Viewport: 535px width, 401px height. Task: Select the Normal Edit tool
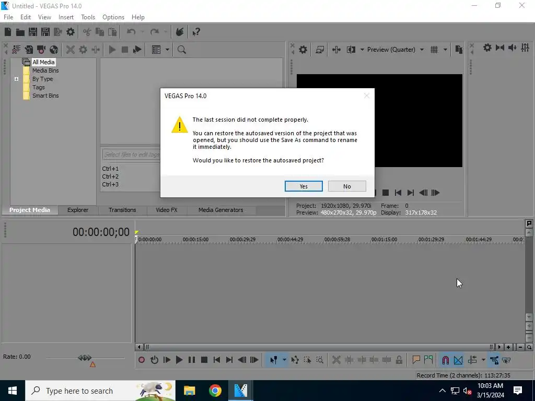coord(273,360)
